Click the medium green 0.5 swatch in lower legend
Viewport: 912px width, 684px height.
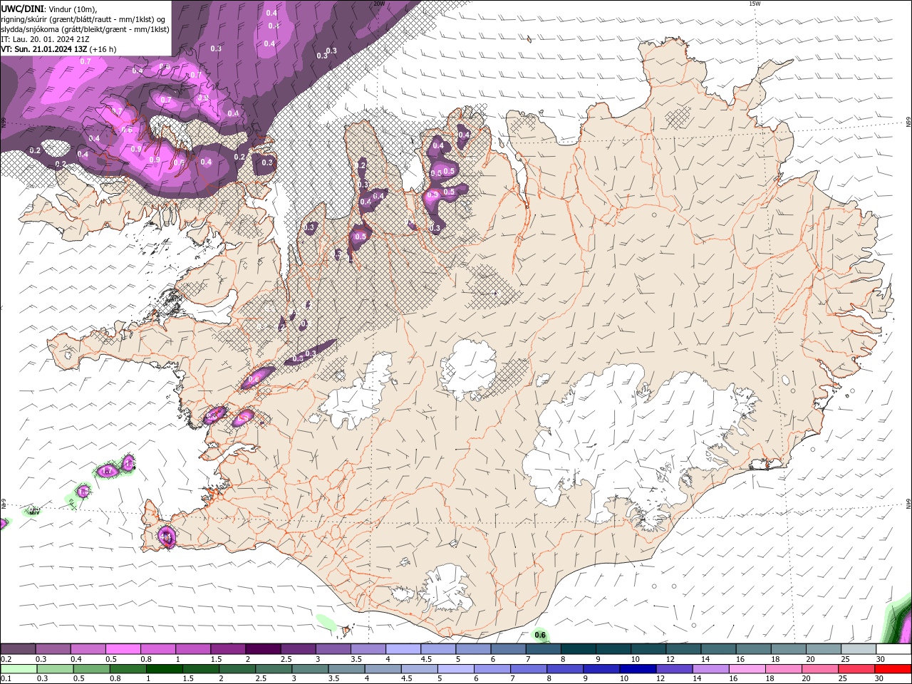91,669
